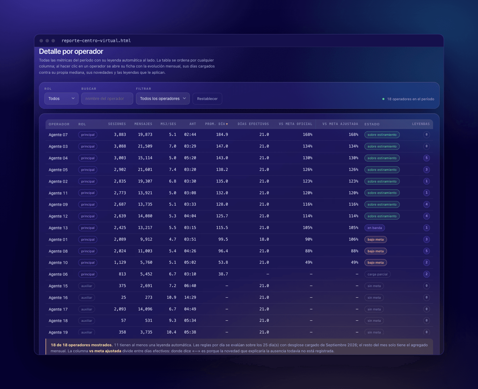This screenshot has height=389, width=478.
Task: Sort table by Sesiones column header
Action: 117,124
